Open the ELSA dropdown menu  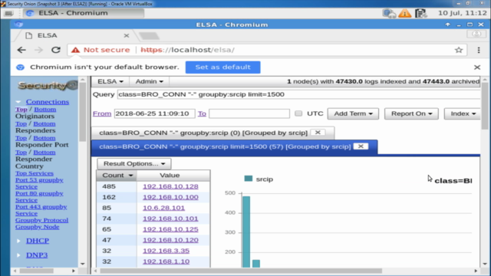click(x=110, y=81)
